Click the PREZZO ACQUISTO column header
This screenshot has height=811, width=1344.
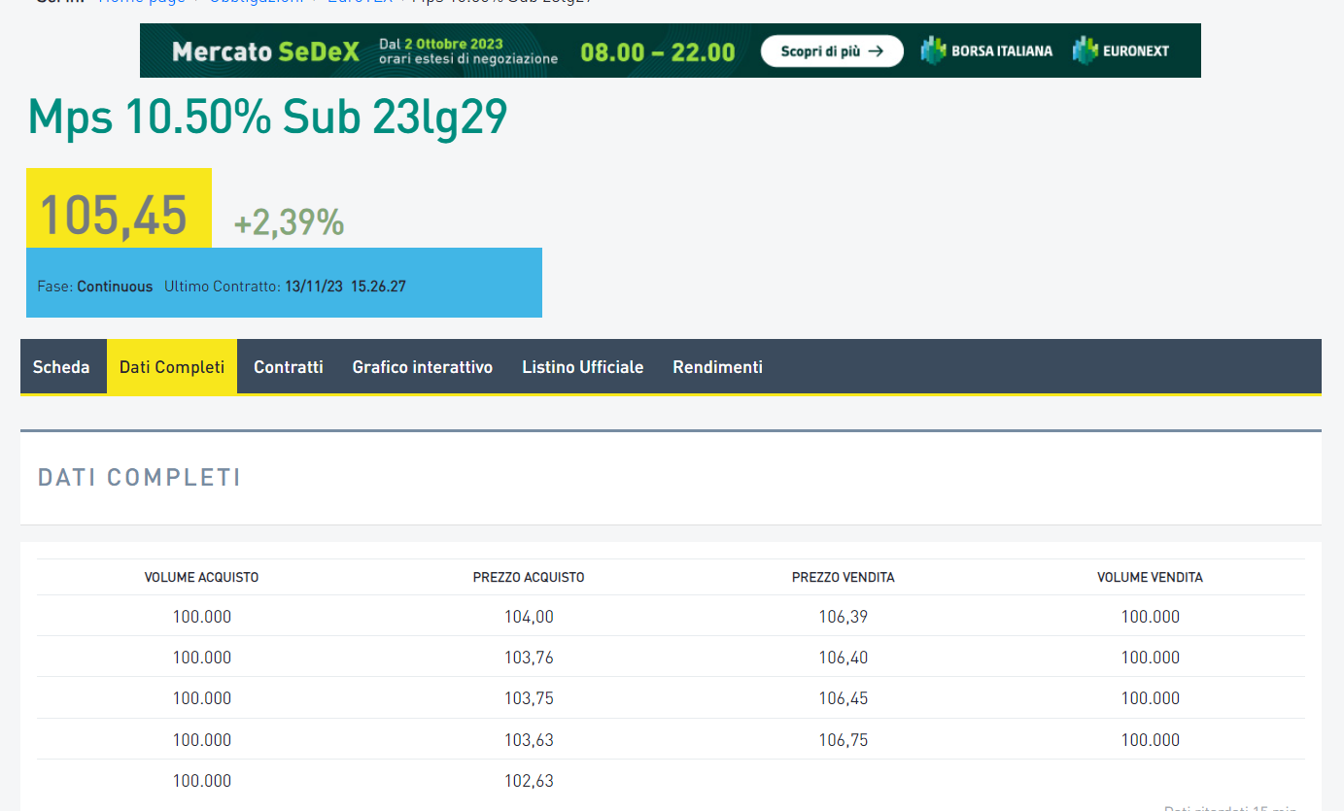tap(529, 577)
